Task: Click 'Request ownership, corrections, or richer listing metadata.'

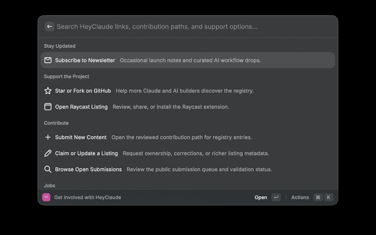Action: [196, 153]
